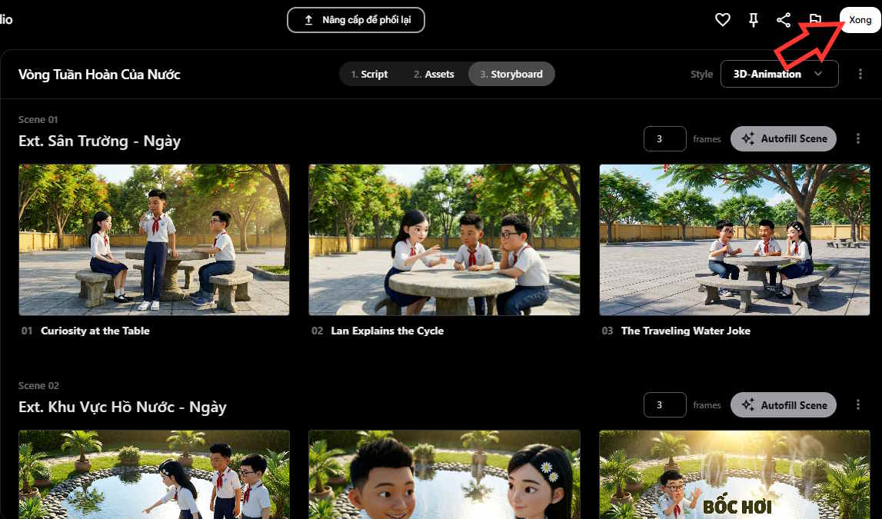Click the heart favorite icon
The image size is (882, 519).
point(722,20)
